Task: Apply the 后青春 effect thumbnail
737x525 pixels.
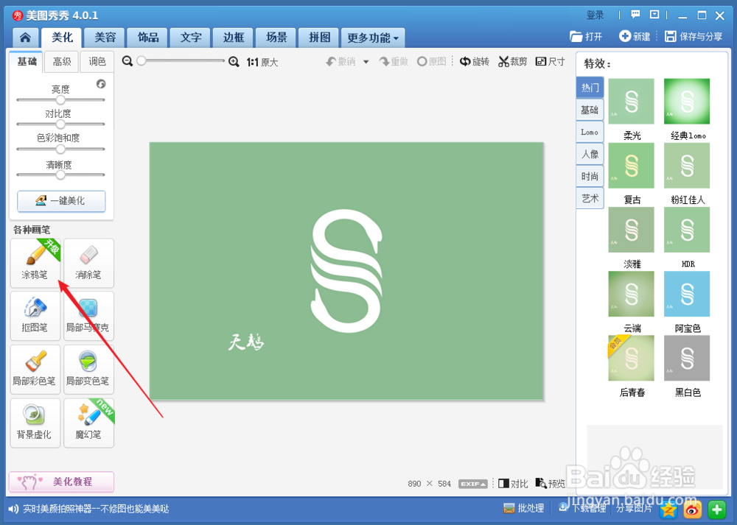Action: (632, 358)
